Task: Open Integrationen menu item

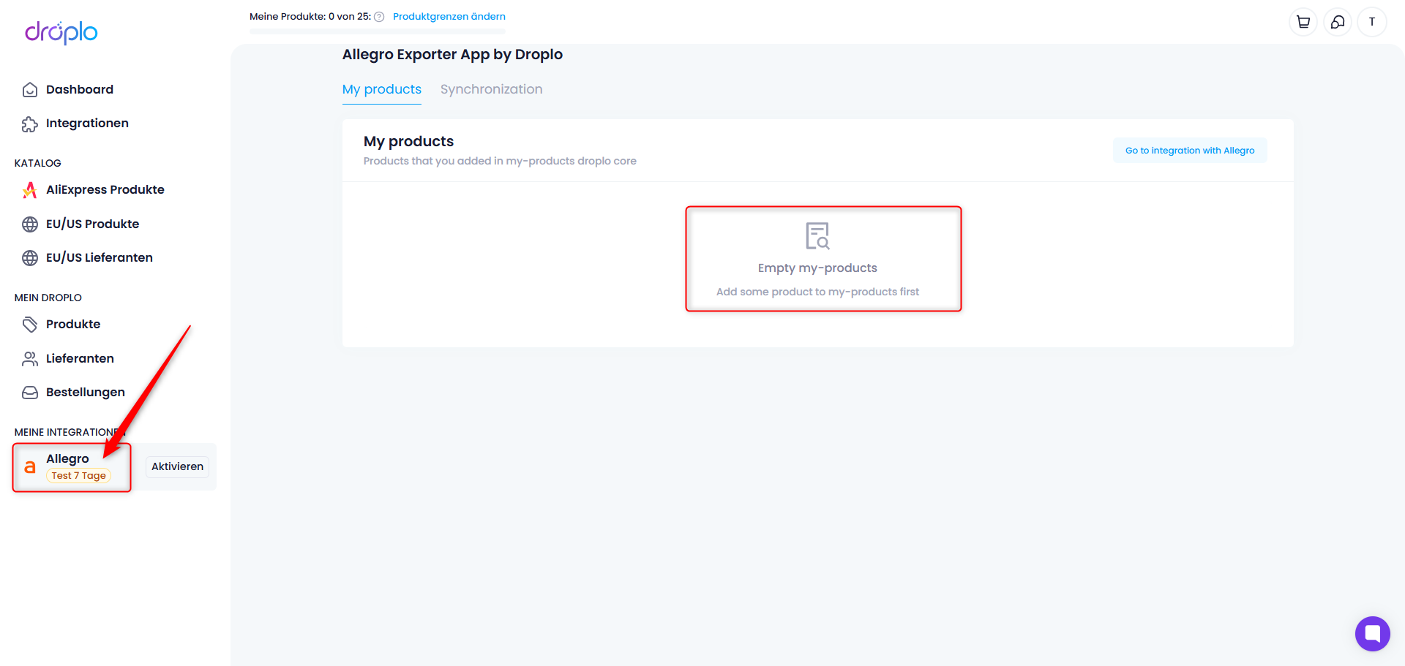Action: pos(87,123)
